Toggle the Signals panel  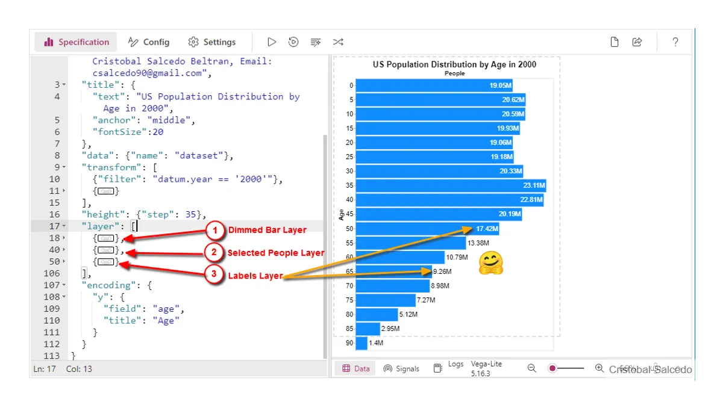[401, 368]
